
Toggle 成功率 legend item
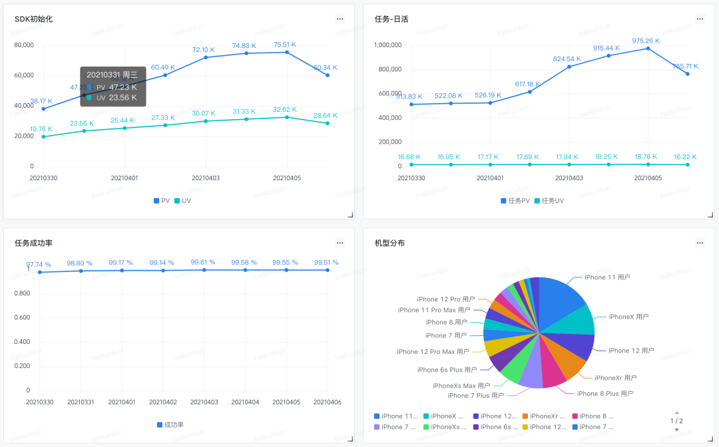(x=170, y=424)
